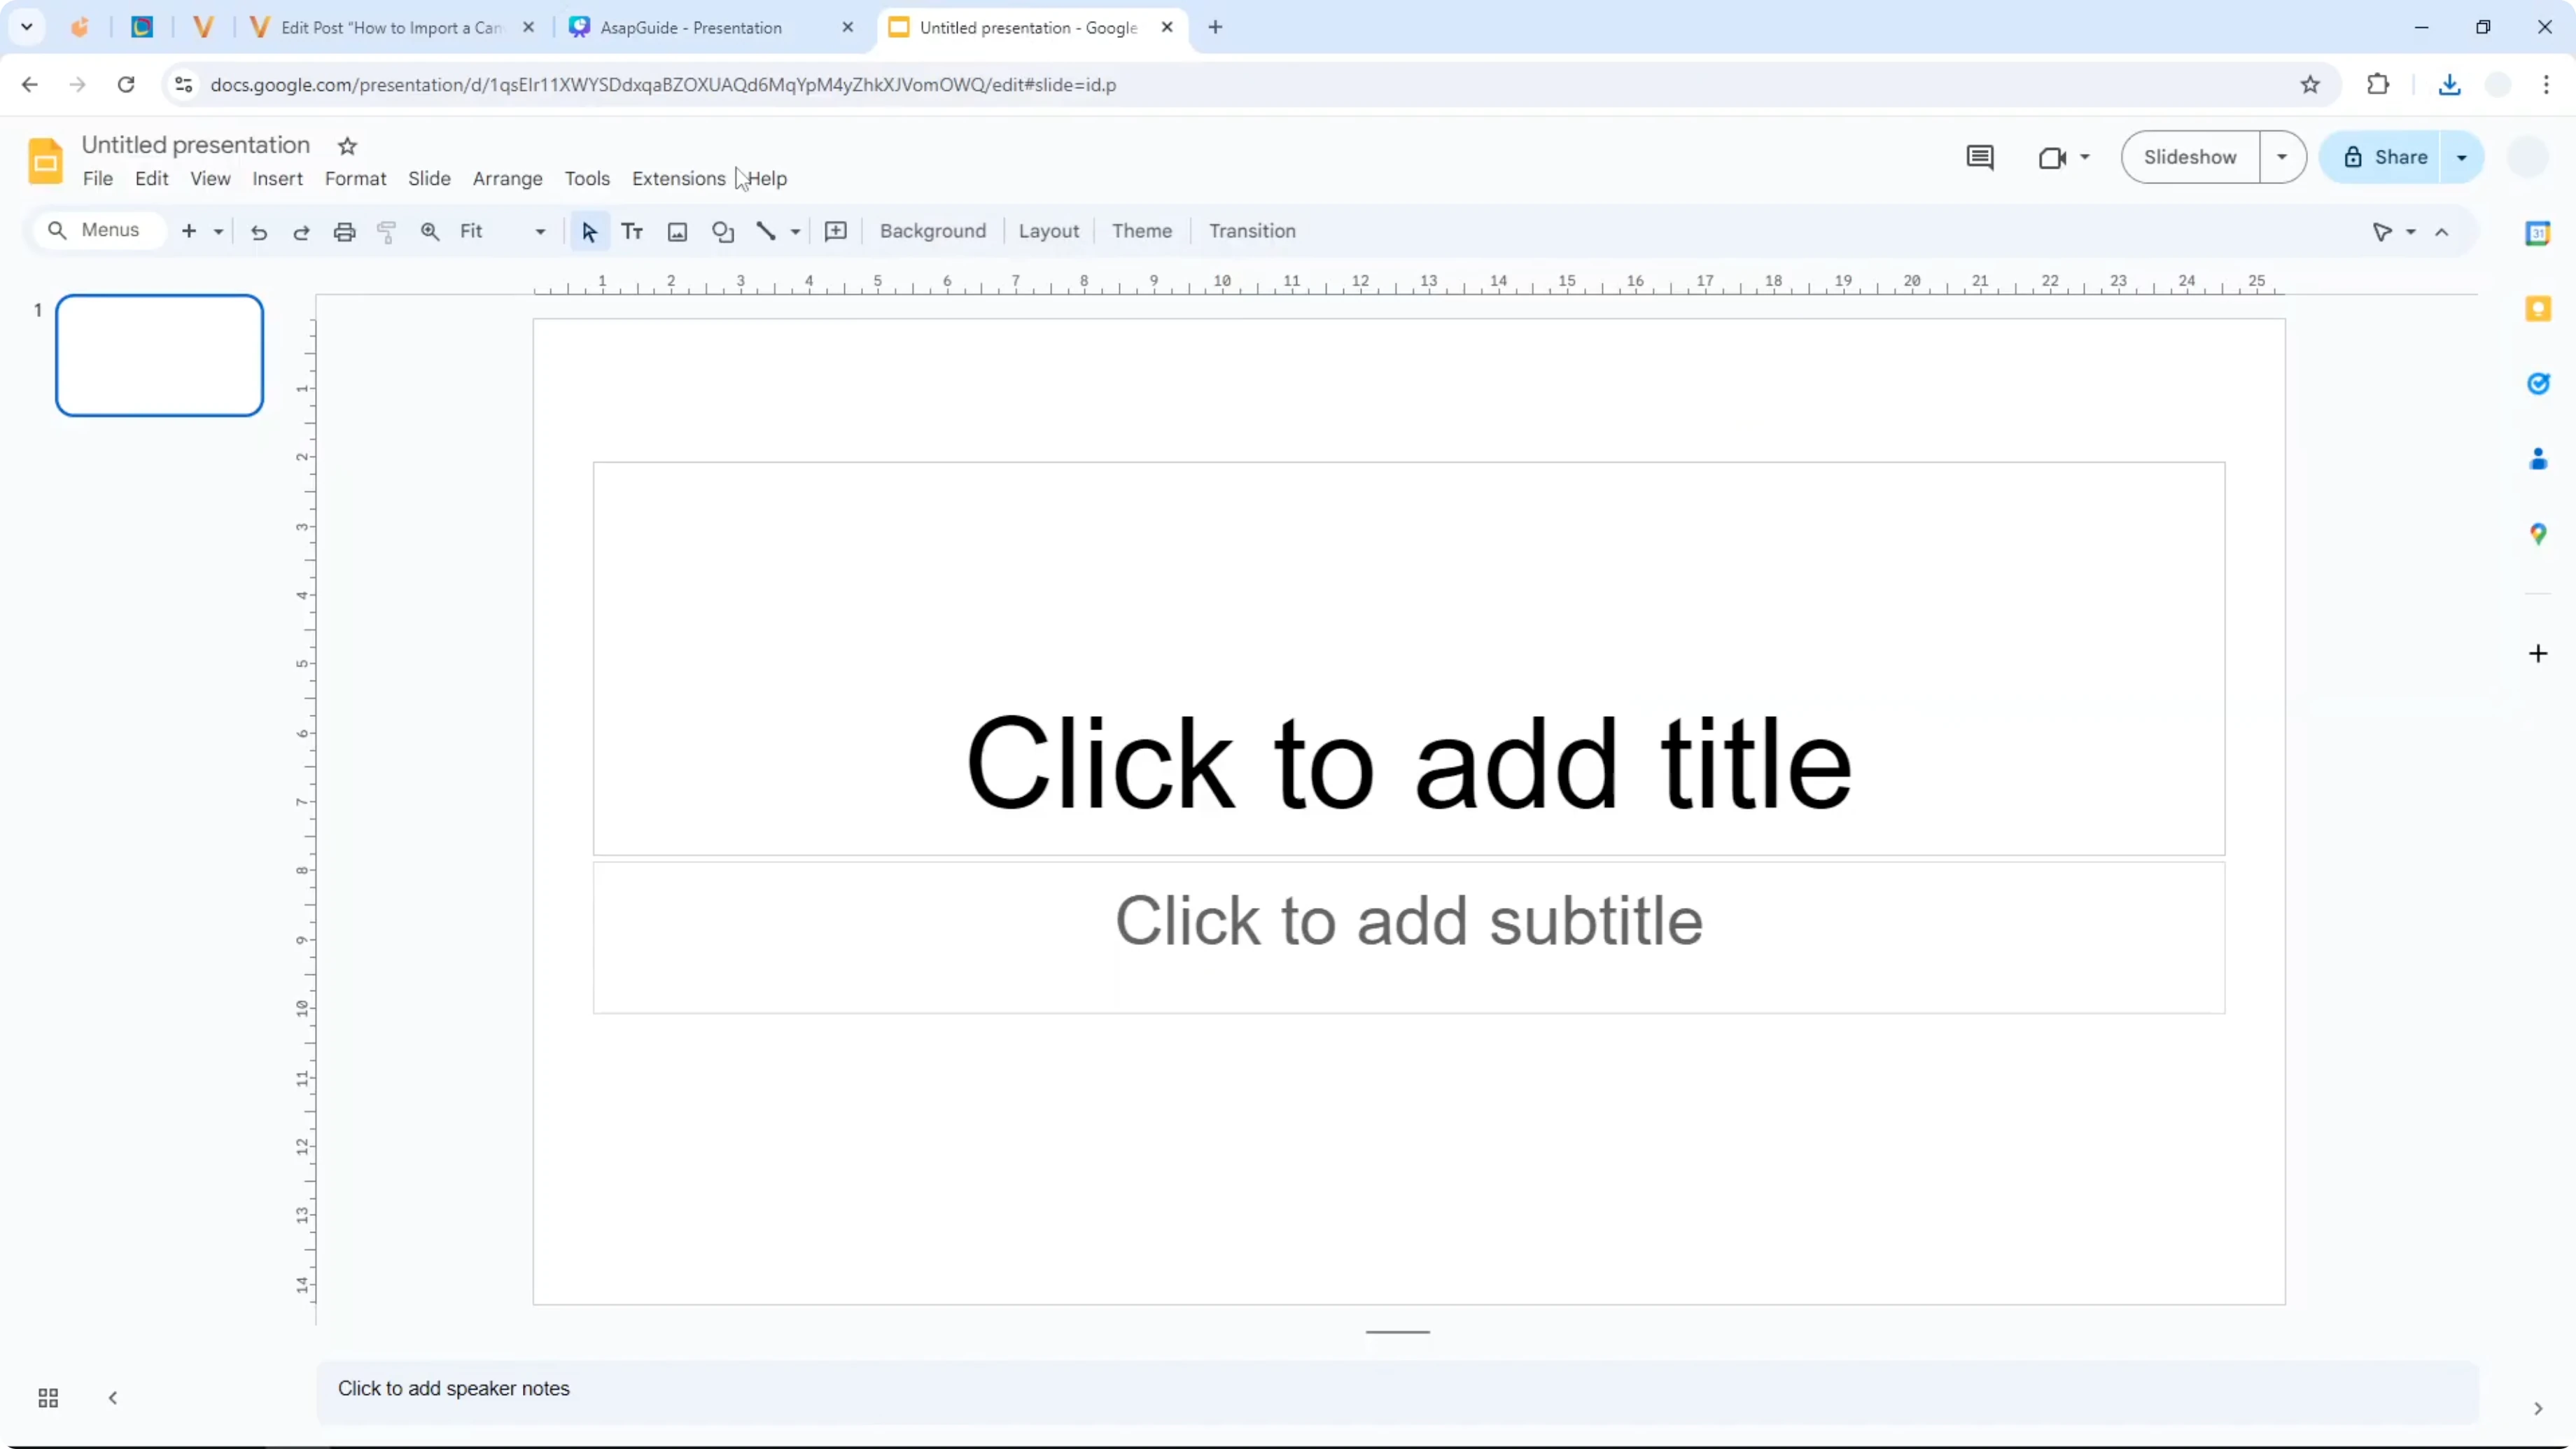Open Google Maps side panel
Image resolution: width=2576 pixels, height=1449 pixels.
click(2538, 534)
